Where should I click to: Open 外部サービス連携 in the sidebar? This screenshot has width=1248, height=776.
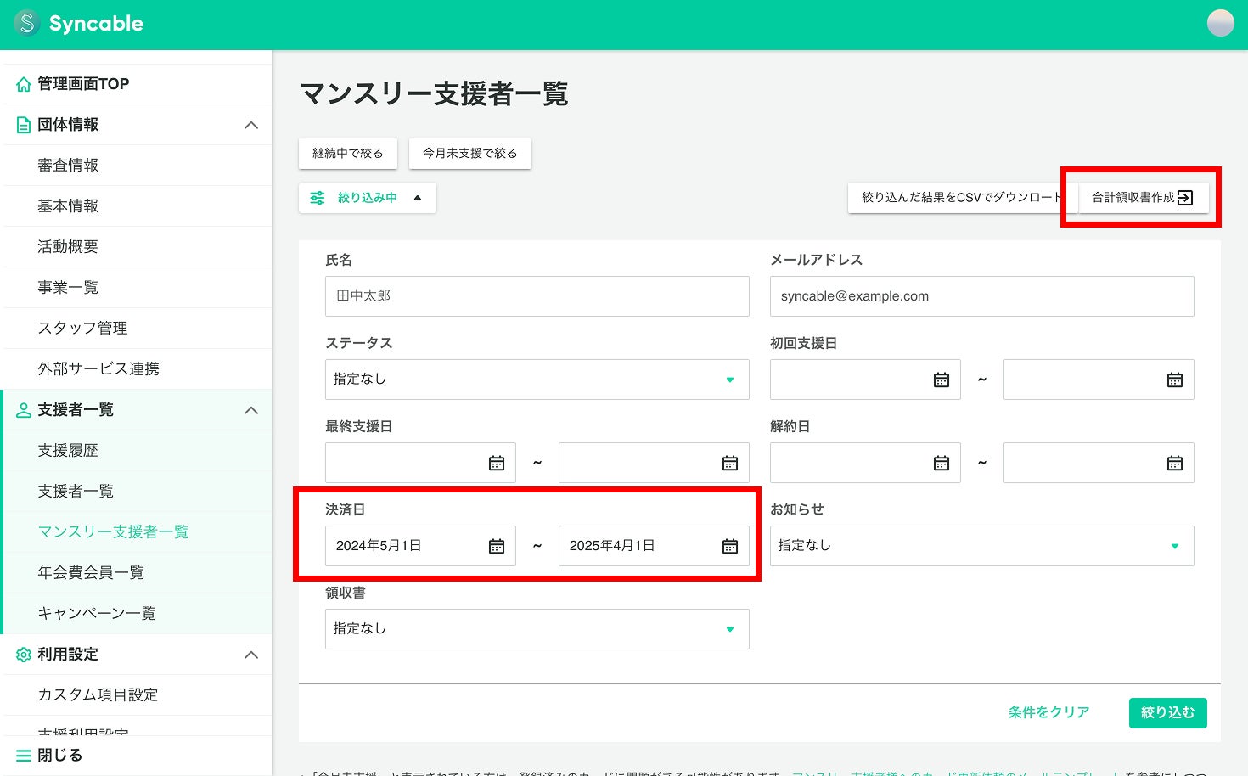(x=98, y=369)
